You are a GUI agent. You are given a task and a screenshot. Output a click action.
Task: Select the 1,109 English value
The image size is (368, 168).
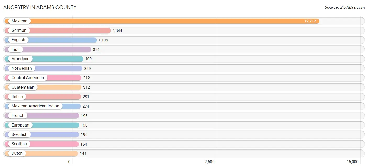point(103,40)
